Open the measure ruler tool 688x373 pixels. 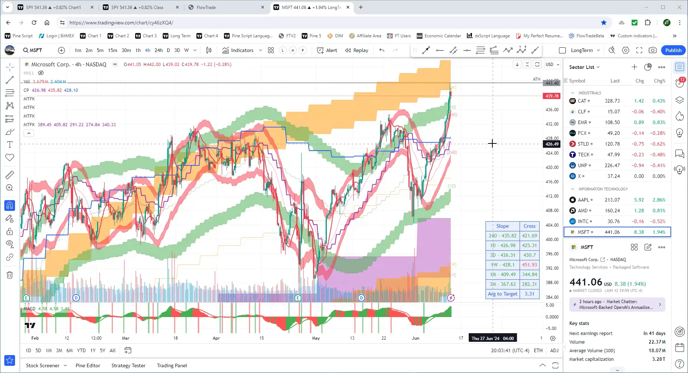10,175
